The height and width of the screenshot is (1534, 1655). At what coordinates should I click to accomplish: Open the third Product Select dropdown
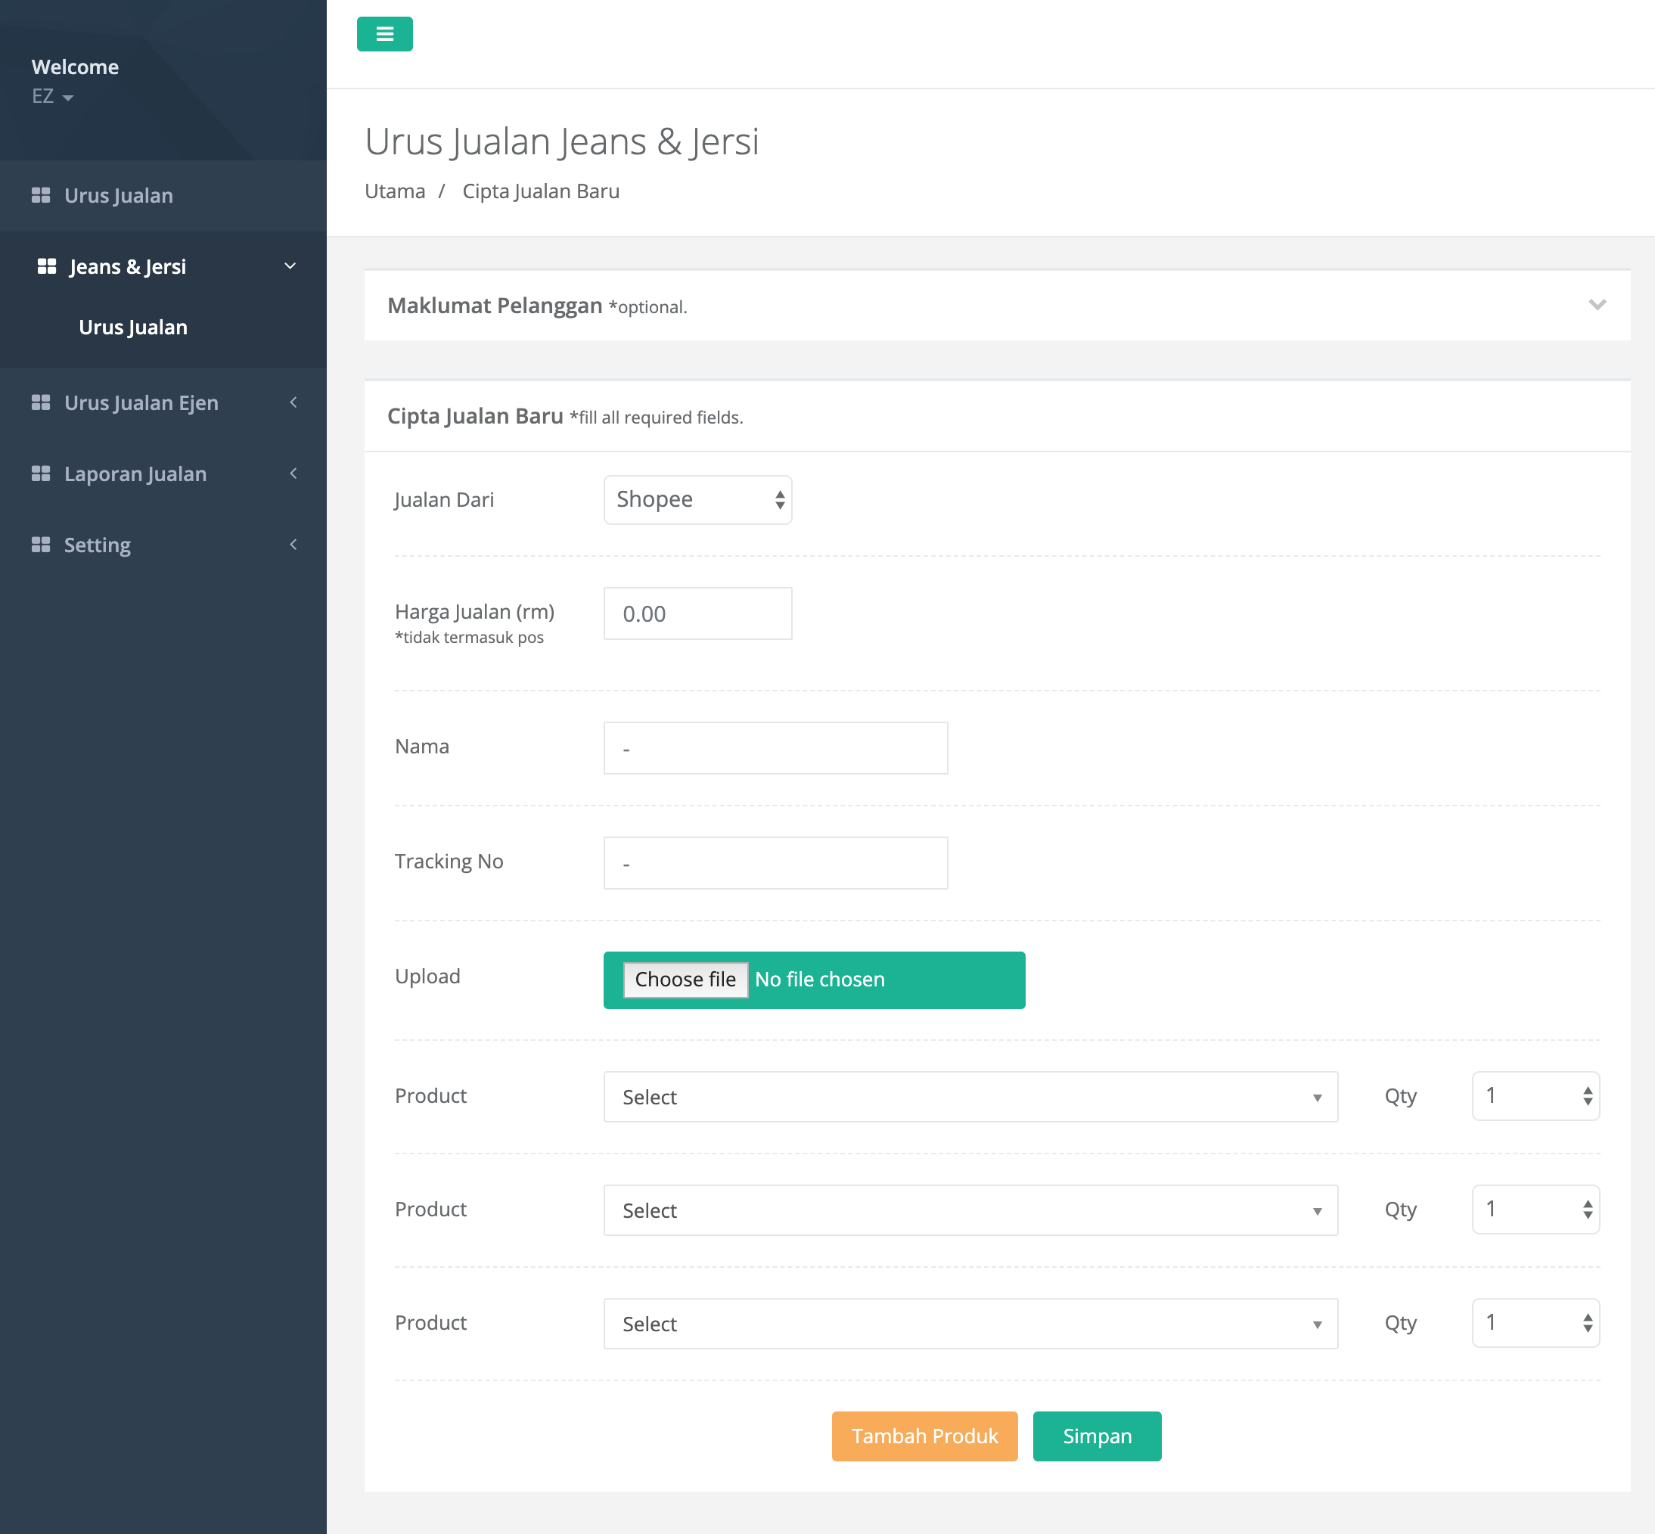(970, 1323)
